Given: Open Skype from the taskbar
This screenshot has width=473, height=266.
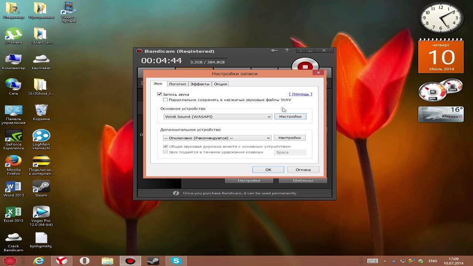Looking at the screenshot, I should [x=176, y=261].
